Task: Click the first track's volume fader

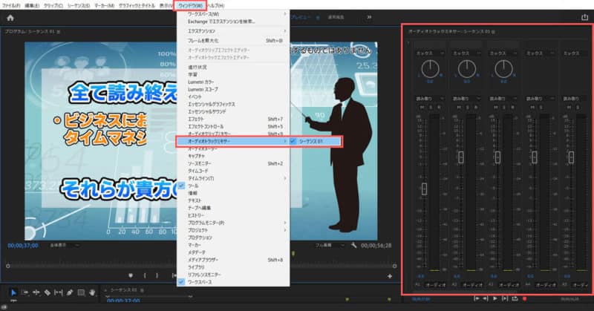Action: pyautogui.click(x=424, y=189)
